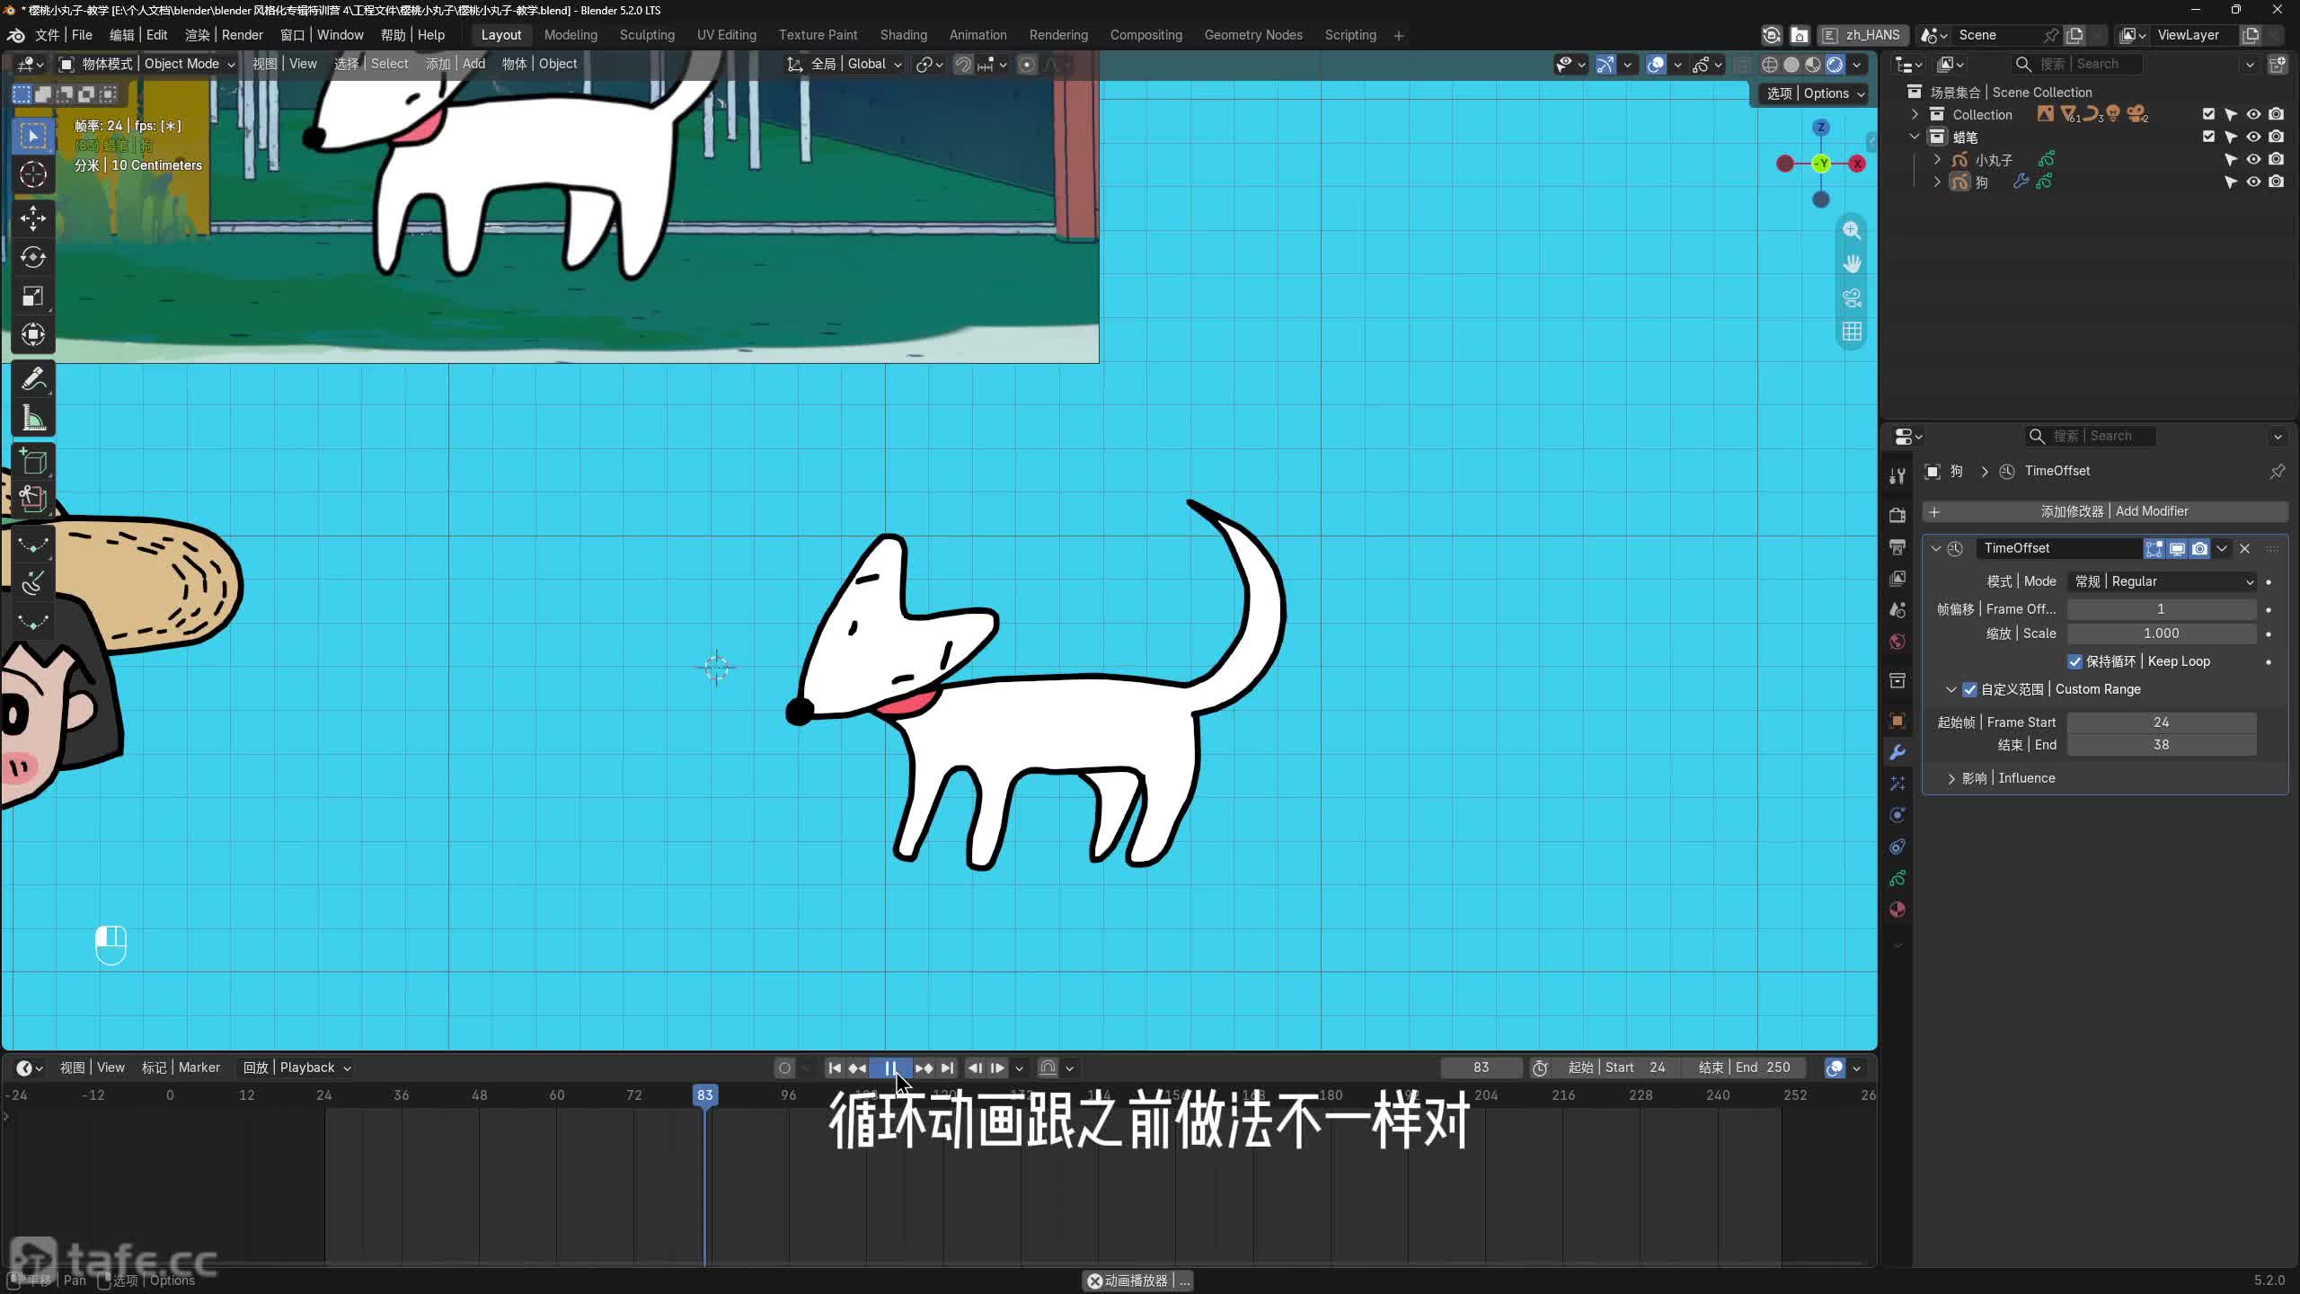Select the Cursor tool in toolbar
The image size is (2300, 1294).
coord(33,174)
